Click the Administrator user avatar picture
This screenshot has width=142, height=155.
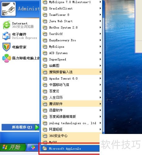pyautogui.click(x=9, y=9)
